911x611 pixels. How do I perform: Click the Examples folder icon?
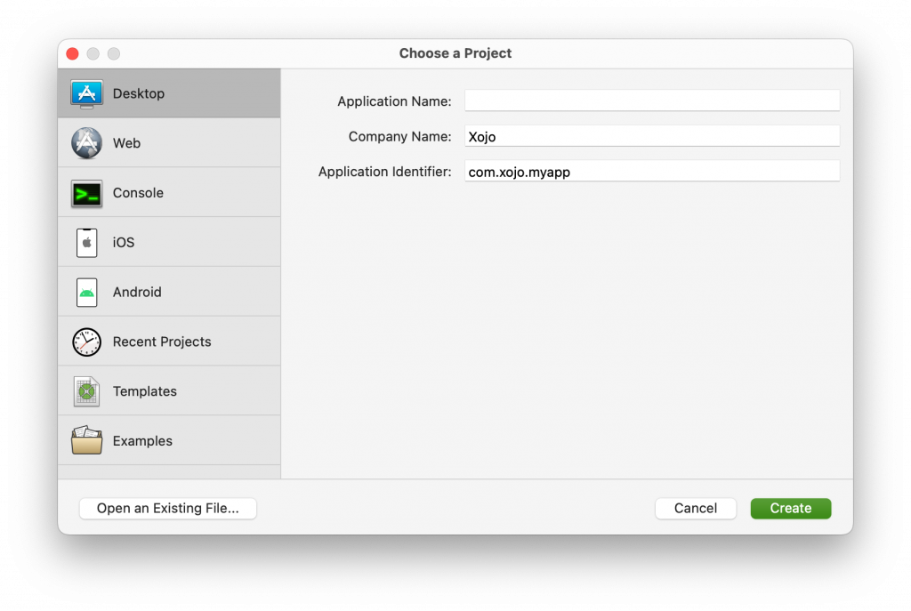tap(86, 440)
